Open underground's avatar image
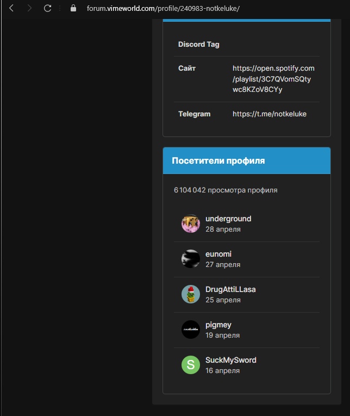 (x=191, y=223)
